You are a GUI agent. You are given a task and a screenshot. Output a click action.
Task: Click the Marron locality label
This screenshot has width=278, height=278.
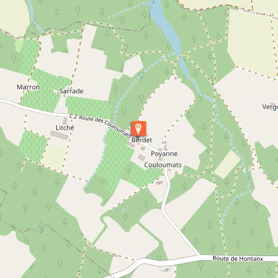[28, 87]
